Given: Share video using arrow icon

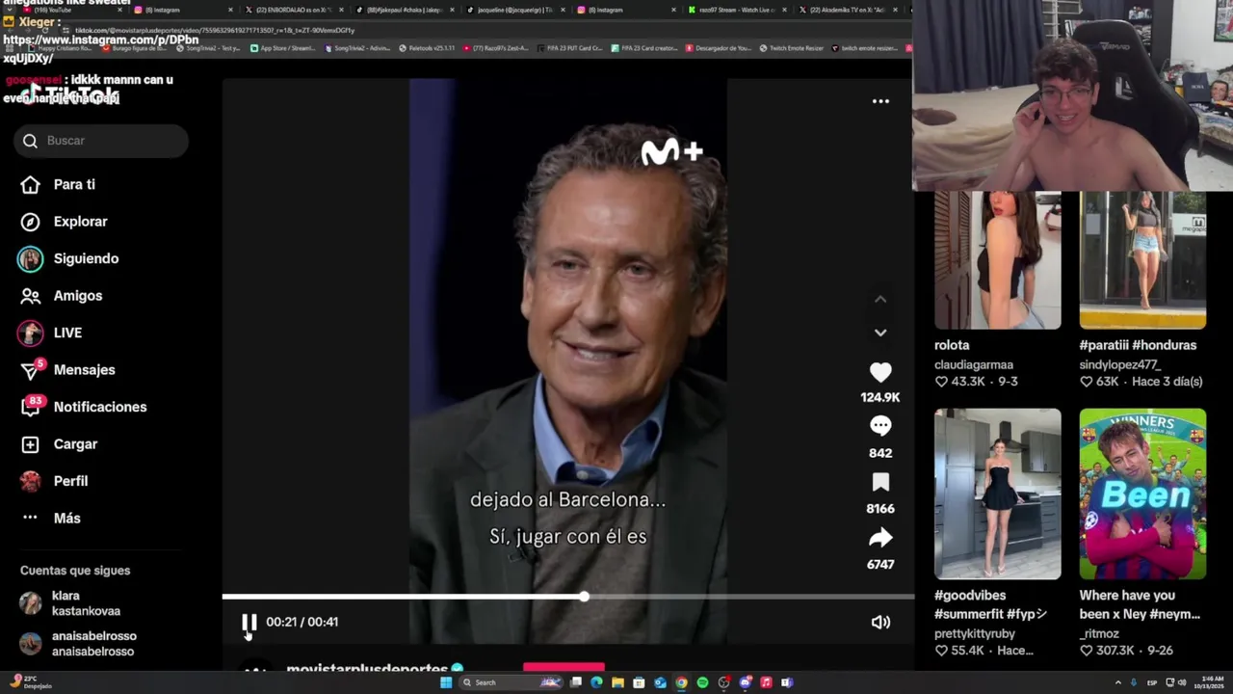Looking at the screenshot, I should coord(880,538).
